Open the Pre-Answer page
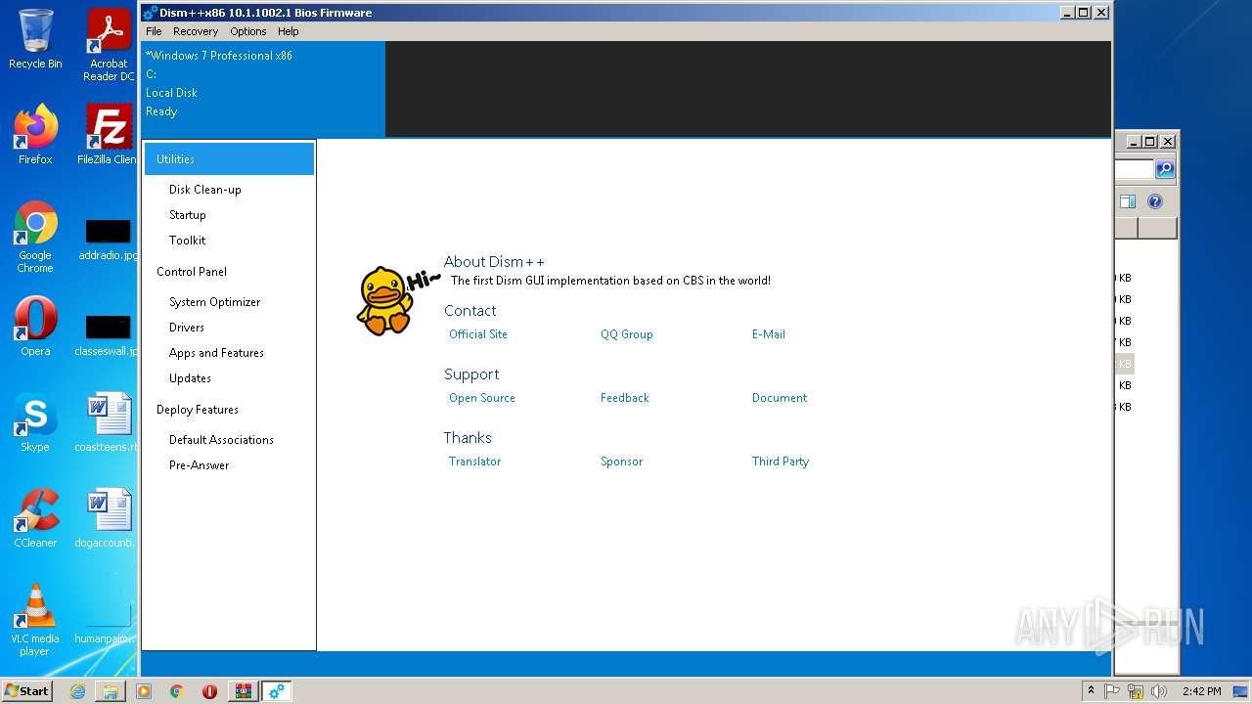Screen dimensions: 1252x704 [199, 465]
